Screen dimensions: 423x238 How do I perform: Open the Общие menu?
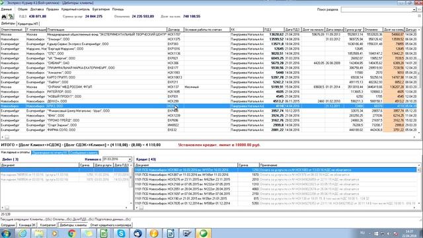click(x=22, y=9)
